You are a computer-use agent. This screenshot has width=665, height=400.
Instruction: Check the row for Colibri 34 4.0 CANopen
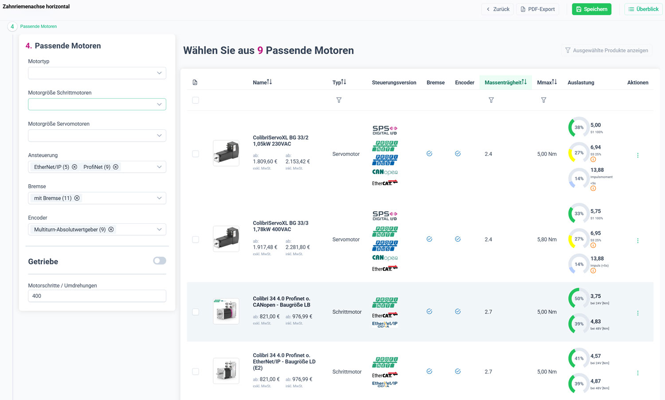coord(196,312)
